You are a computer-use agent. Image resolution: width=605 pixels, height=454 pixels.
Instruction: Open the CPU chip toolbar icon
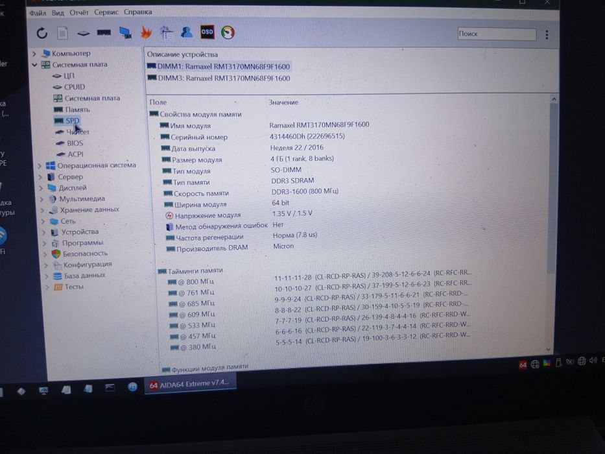pos(83,34)
